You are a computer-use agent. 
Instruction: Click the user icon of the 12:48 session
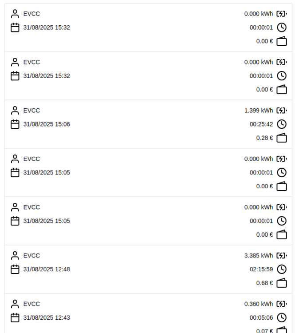15,255
